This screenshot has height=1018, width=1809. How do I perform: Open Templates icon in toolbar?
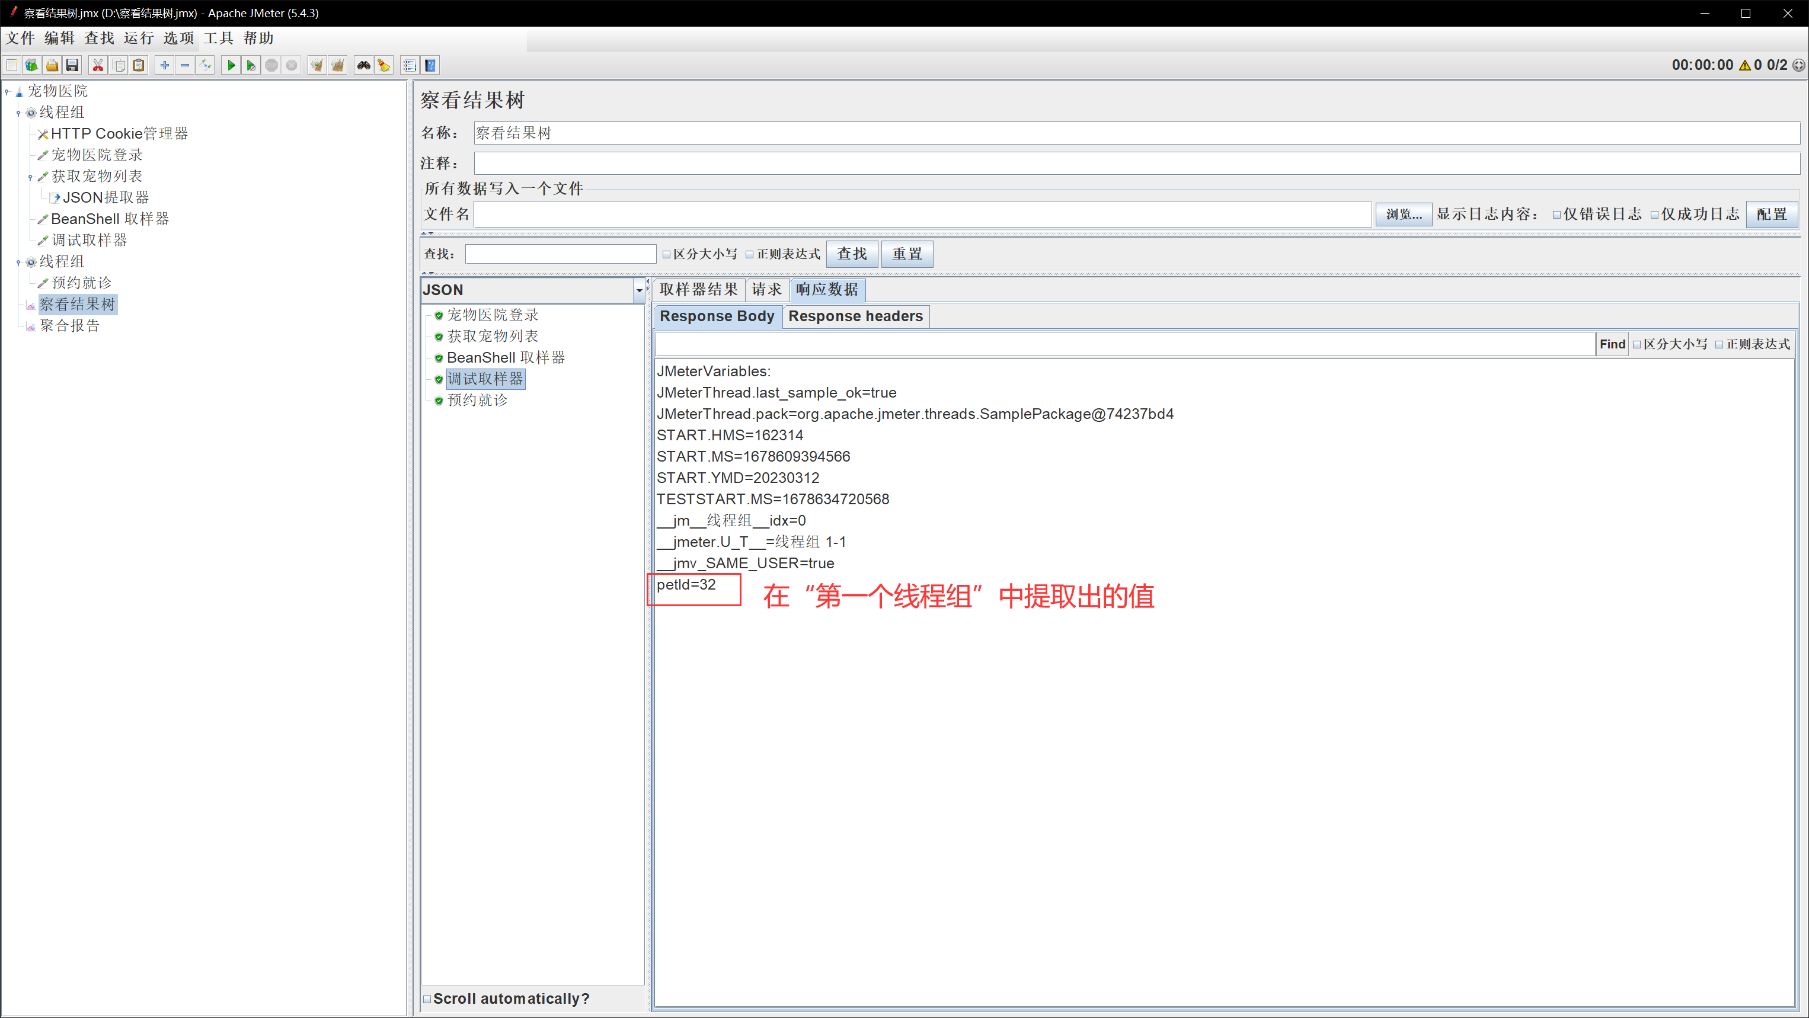coord(31,65)
